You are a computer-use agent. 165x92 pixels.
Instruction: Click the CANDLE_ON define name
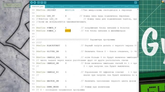point(53,63)
